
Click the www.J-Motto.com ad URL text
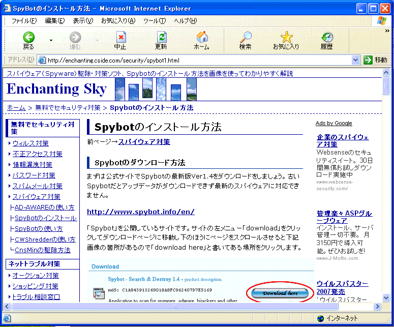tap(337, 258)
